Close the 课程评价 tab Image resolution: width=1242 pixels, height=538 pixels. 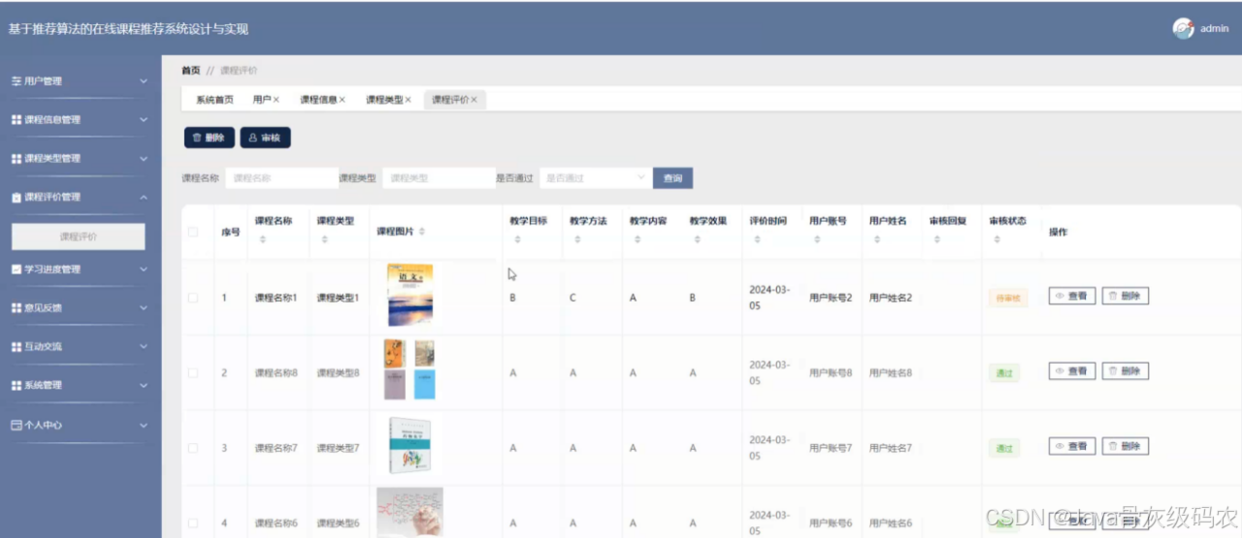[474, 100]
